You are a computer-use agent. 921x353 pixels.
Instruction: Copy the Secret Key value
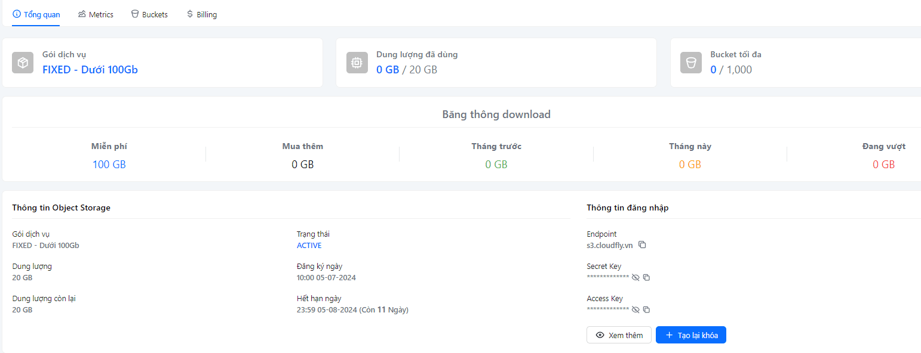(646, 277)
